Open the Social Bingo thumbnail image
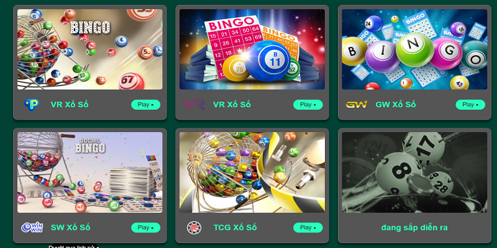Image resolution: width=497 pixels, height=248 pixels. point(90,172)
